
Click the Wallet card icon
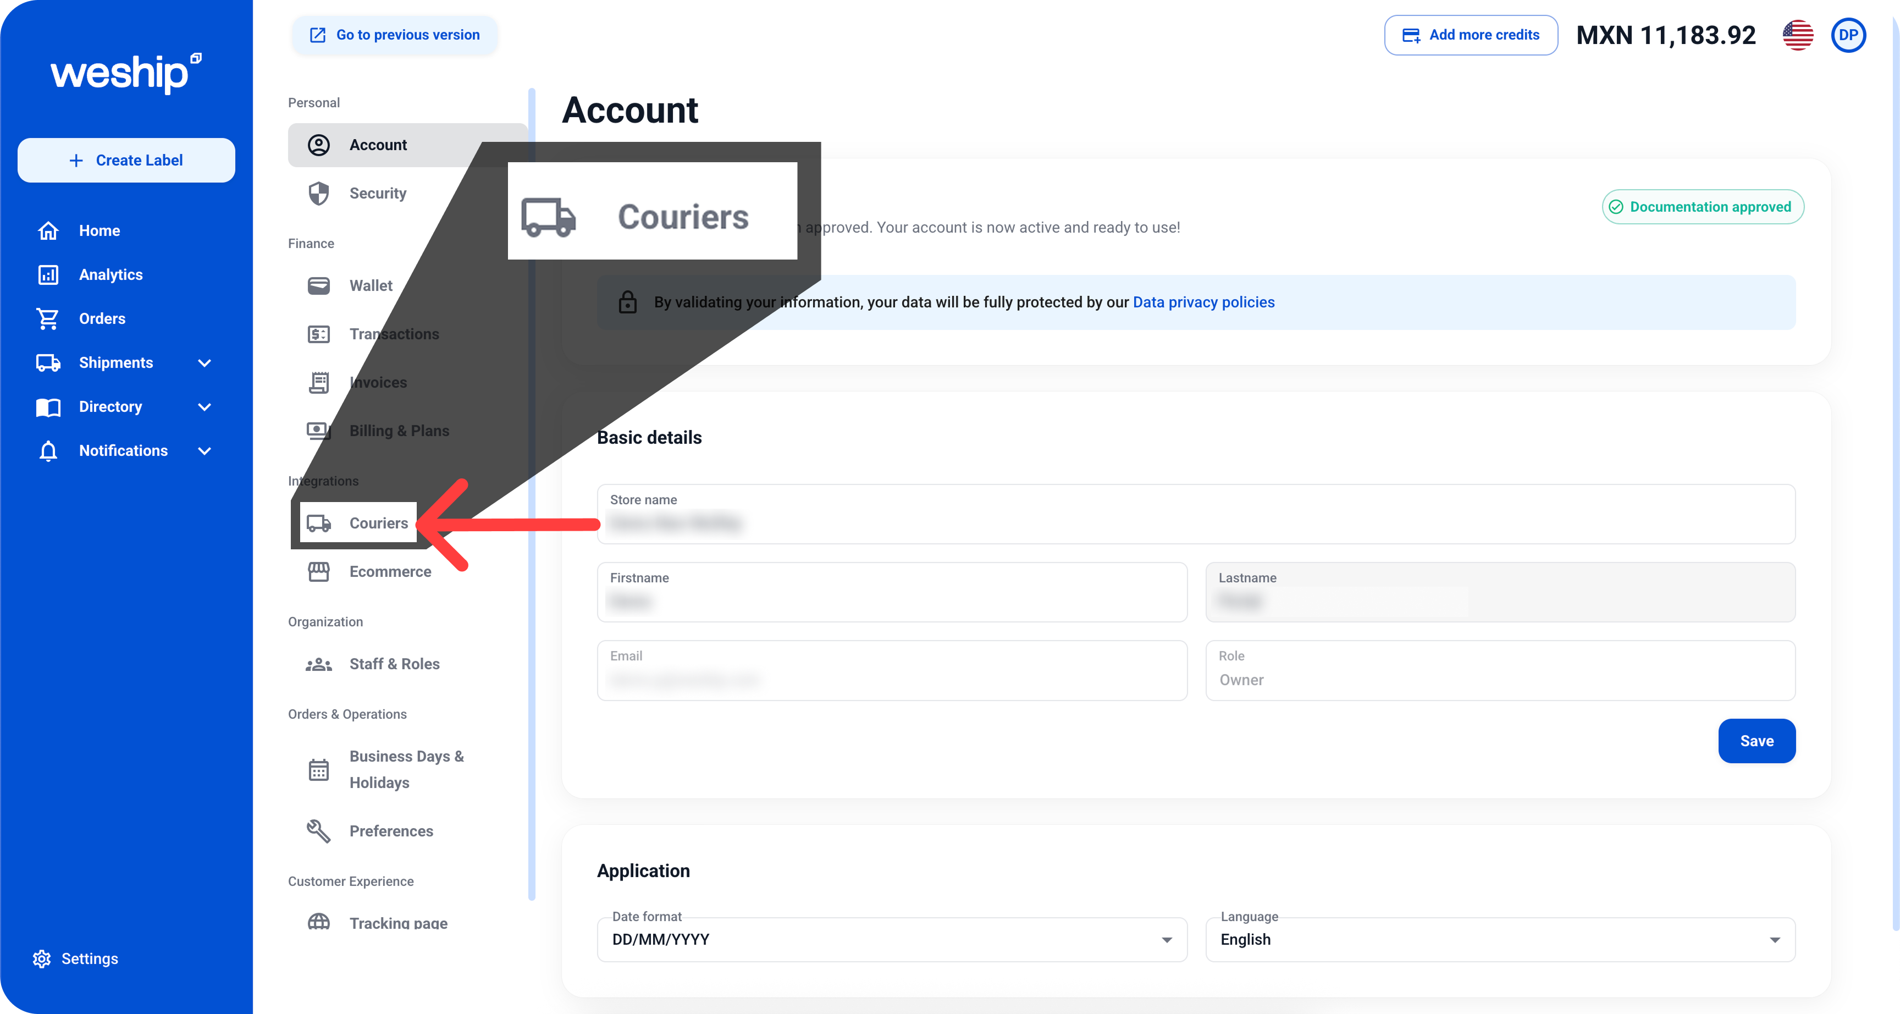coord(319,285)
